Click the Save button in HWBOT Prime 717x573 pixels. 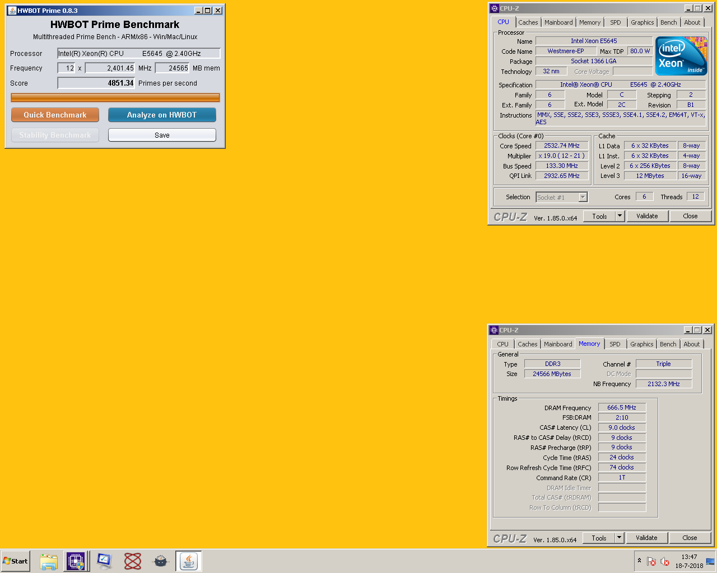pyautogui.click(x=162, y=135)
